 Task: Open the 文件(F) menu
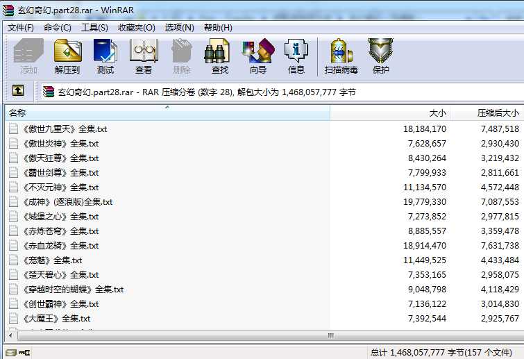(21, 28)
